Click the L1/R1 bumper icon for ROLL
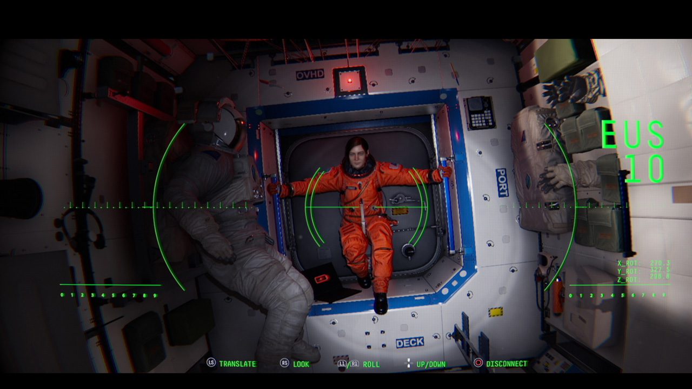 coord(349,364)
